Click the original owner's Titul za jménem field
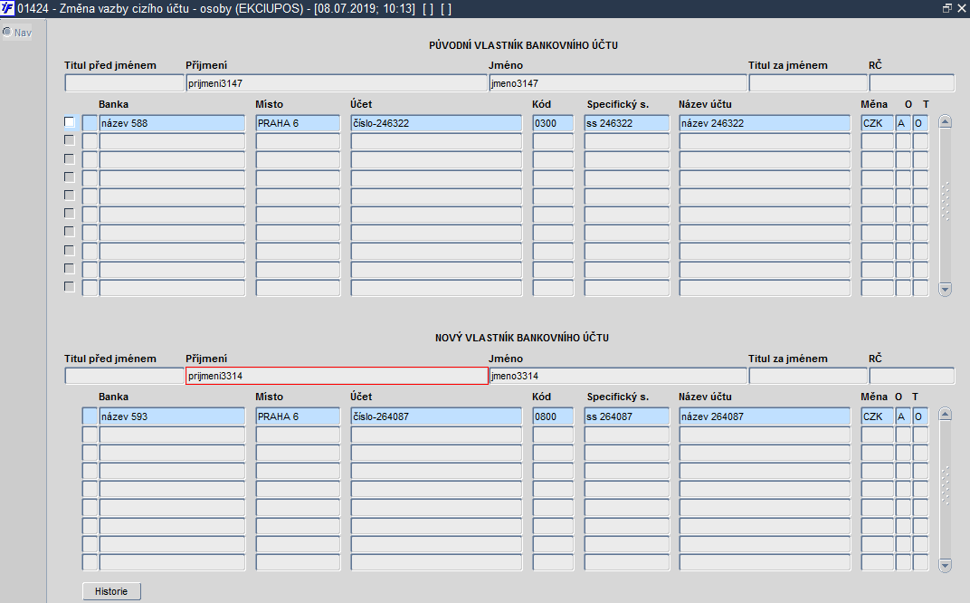 (808, 83)
